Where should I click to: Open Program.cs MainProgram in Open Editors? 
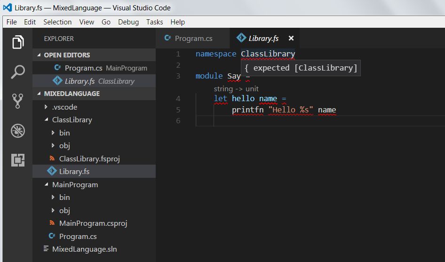(x=94, y=68)
